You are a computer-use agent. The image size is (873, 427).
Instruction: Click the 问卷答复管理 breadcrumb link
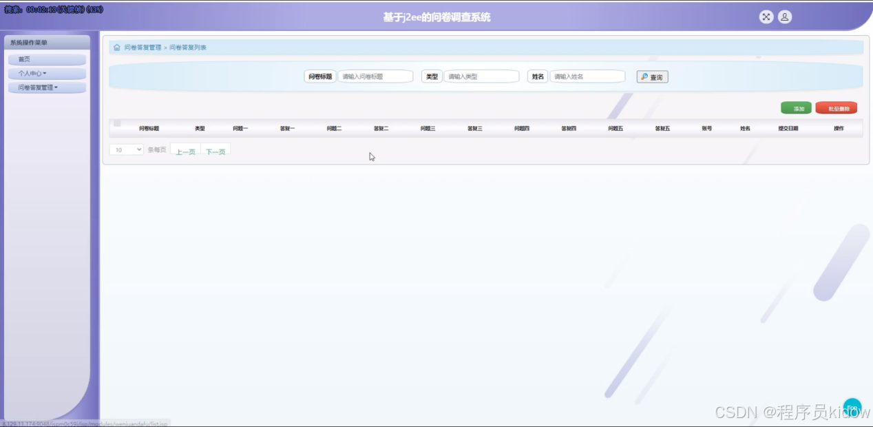pyautogui.click(x=143, y=48)
